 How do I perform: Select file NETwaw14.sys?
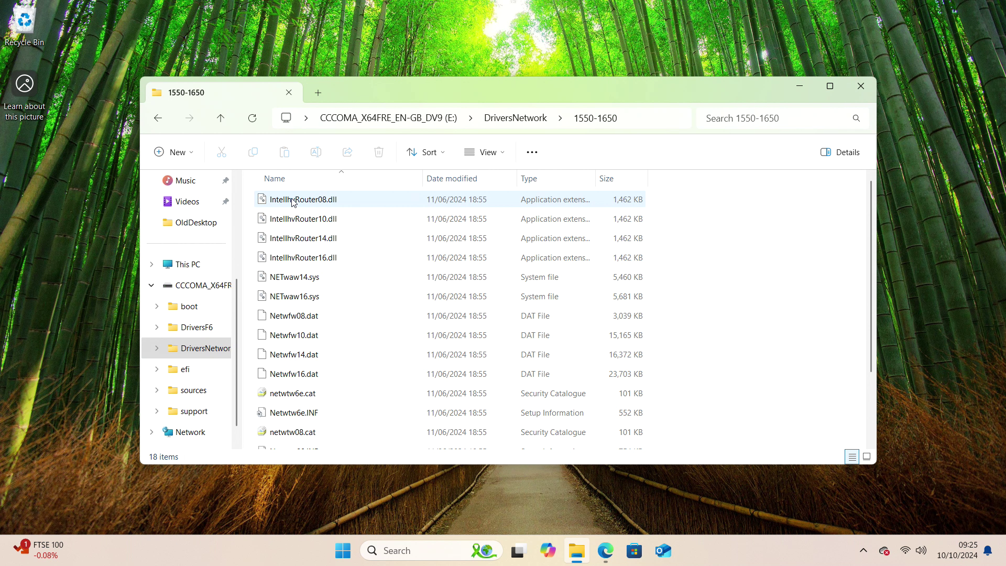pyautogui.click(x=450, y=277)
